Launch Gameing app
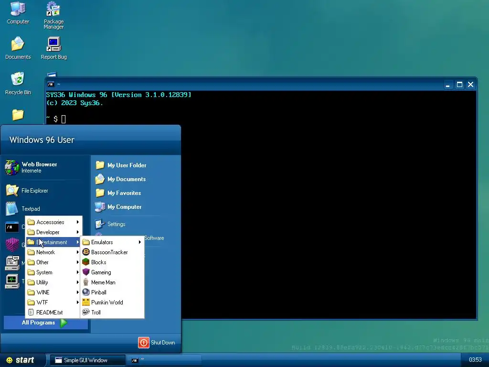This screenshot has height=367, width=489. coord(112,272)
